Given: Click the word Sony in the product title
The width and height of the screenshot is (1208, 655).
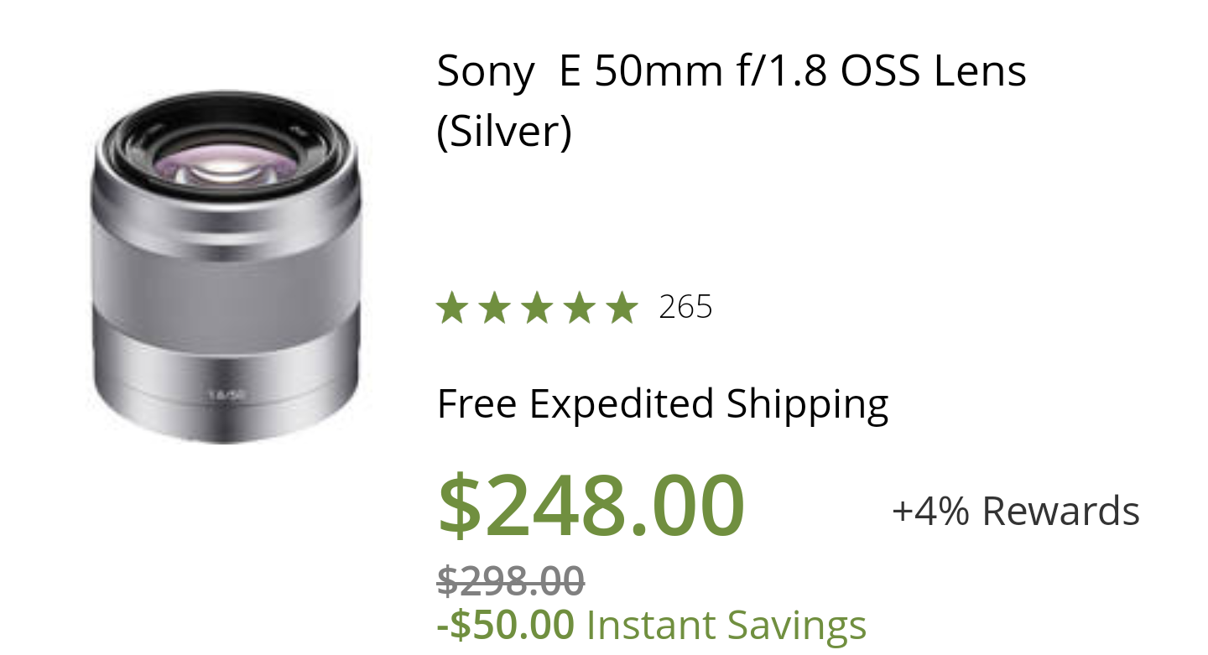Looking at the screenshot, I should click(485, 72).
